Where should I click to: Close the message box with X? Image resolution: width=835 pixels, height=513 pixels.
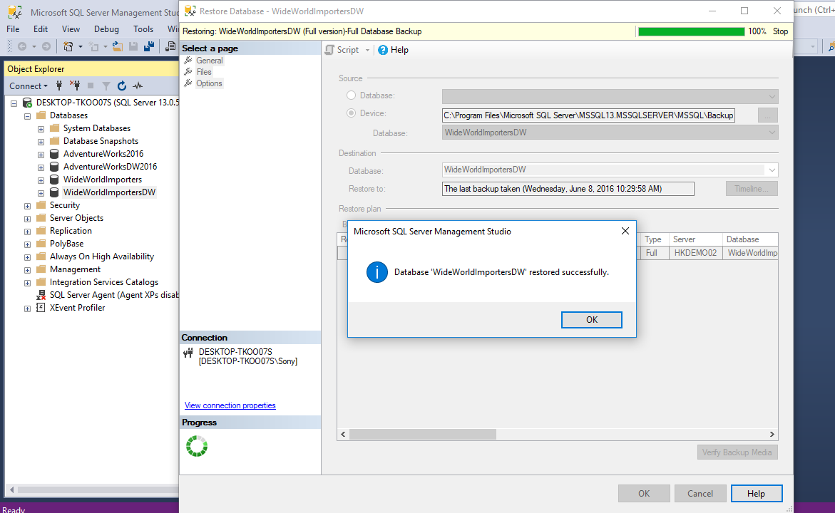tap(625, 231)
